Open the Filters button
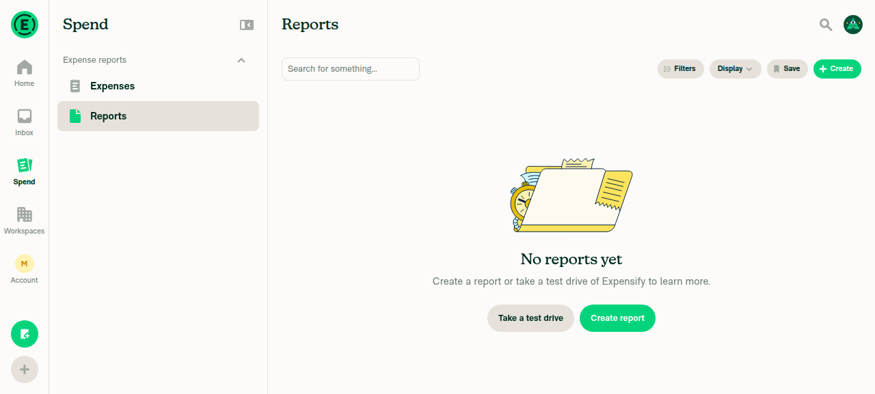This screenshot has width=875, height=394. 681,69
